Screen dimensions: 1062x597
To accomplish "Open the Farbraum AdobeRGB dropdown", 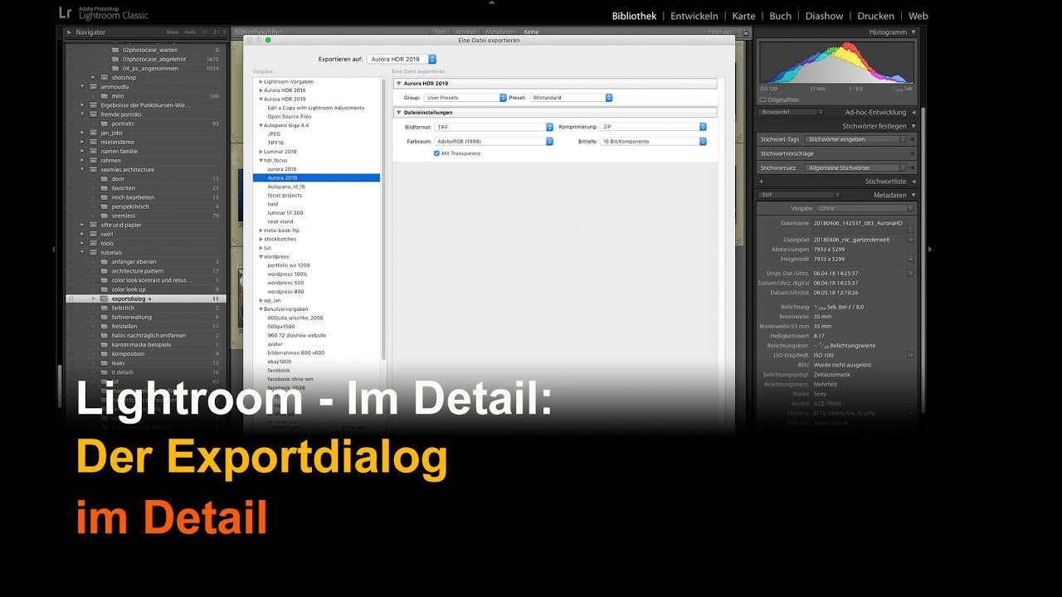I will point(494,142).
